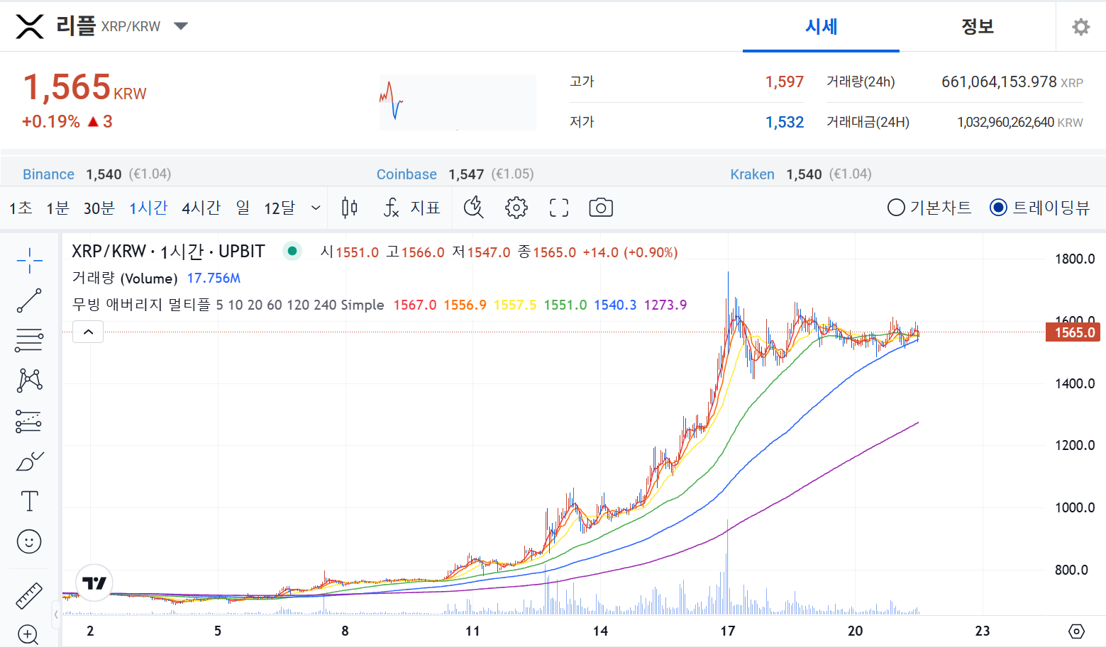Select the 1분 interval
Screen dimensions: 1106x647
(57, 208)
